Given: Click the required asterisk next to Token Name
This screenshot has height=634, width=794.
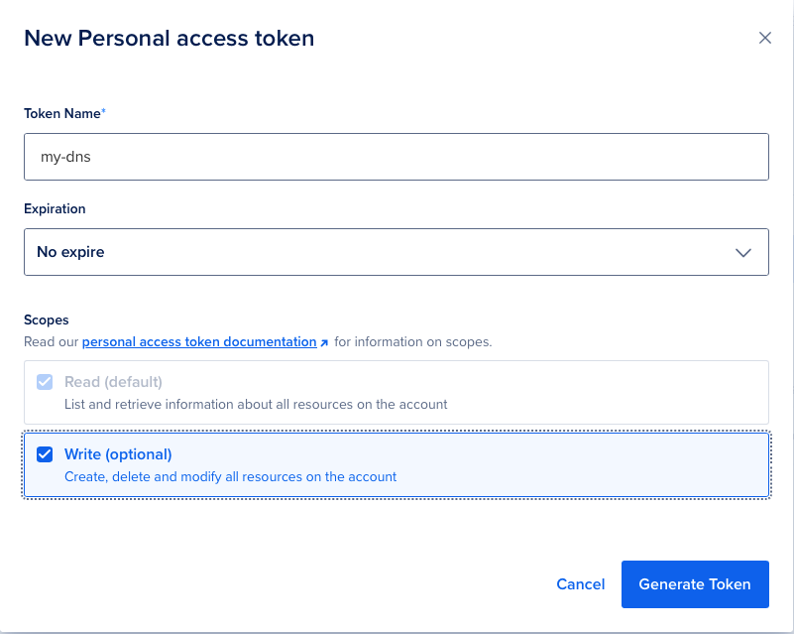Looking at the screenshot, I should 103,109.
